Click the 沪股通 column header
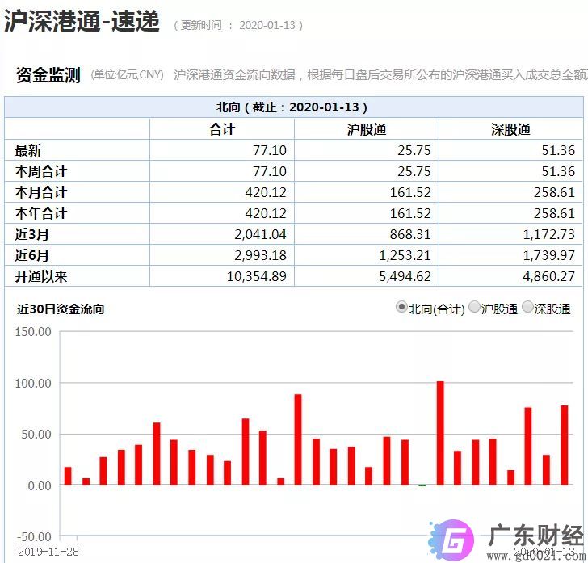588x563 pixels. coord(367,129)
